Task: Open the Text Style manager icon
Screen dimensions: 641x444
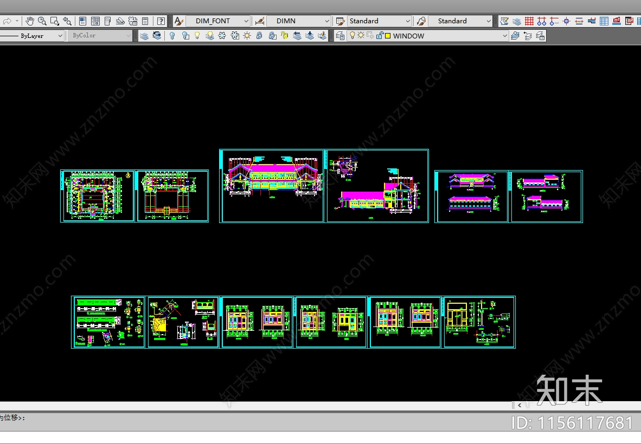Action: (x=178, y=21)
